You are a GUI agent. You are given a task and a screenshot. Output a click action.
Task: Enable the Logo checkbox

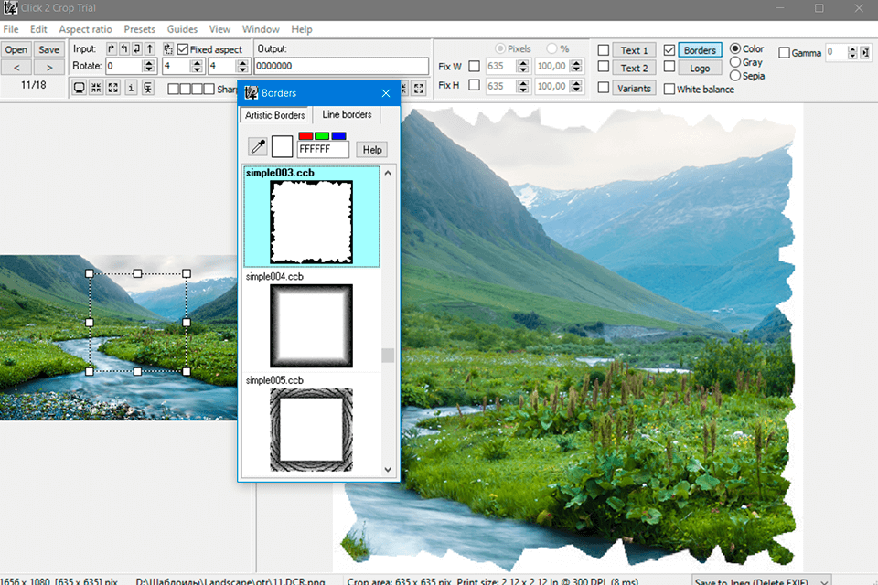point(669,67)
